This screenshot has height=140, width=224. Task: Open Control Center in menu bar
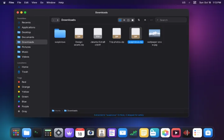(x=195, y=2)
